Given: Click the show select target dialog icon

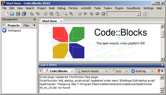Looking at the screenshot, I should coord(145,14).
